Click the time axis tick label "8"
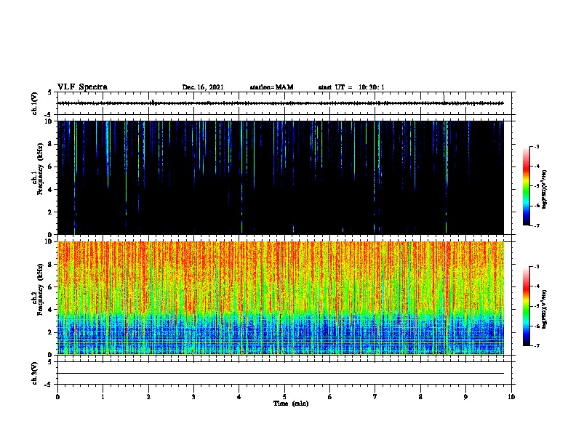The width and height of the screenshot is (576, 445). (420, 397)
